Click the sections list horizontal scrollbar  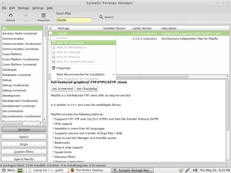pyautogui.click(x=12, y=123)
